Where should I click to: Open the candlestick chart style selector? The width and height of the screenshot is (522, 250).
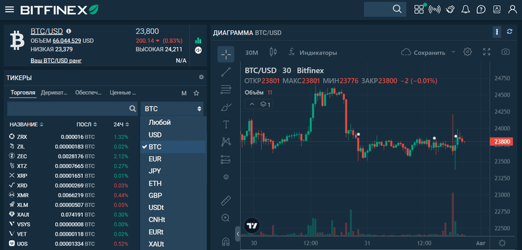pyautogui.click(x=273, y=52)
